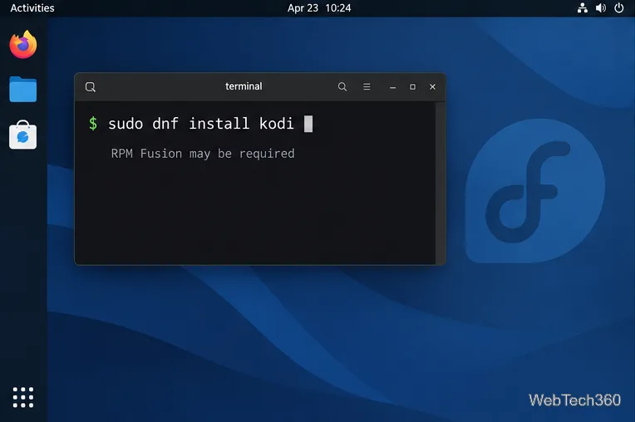Launch the Software store from dock
Viewport: 635px width, 422px height.
(x=23, y=135)
